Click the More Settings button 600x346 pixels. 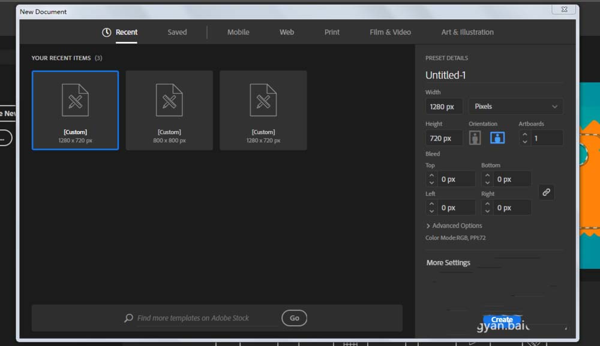[448, 263]
